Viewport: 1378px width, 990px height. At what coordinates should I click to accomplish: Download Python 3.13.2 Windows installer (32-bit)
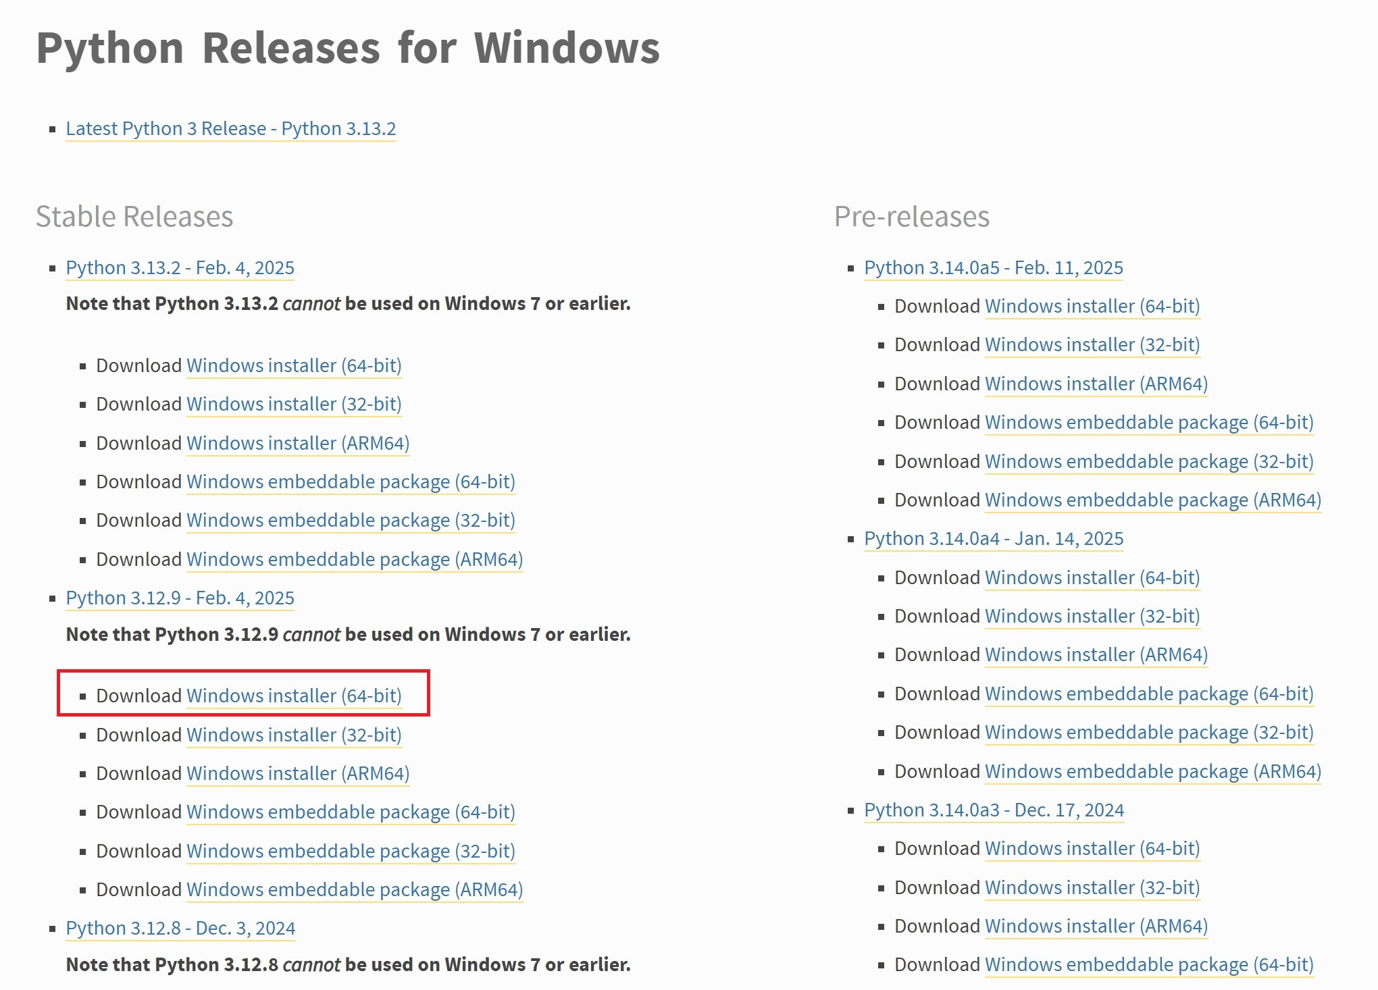click(x=294, y=404)
